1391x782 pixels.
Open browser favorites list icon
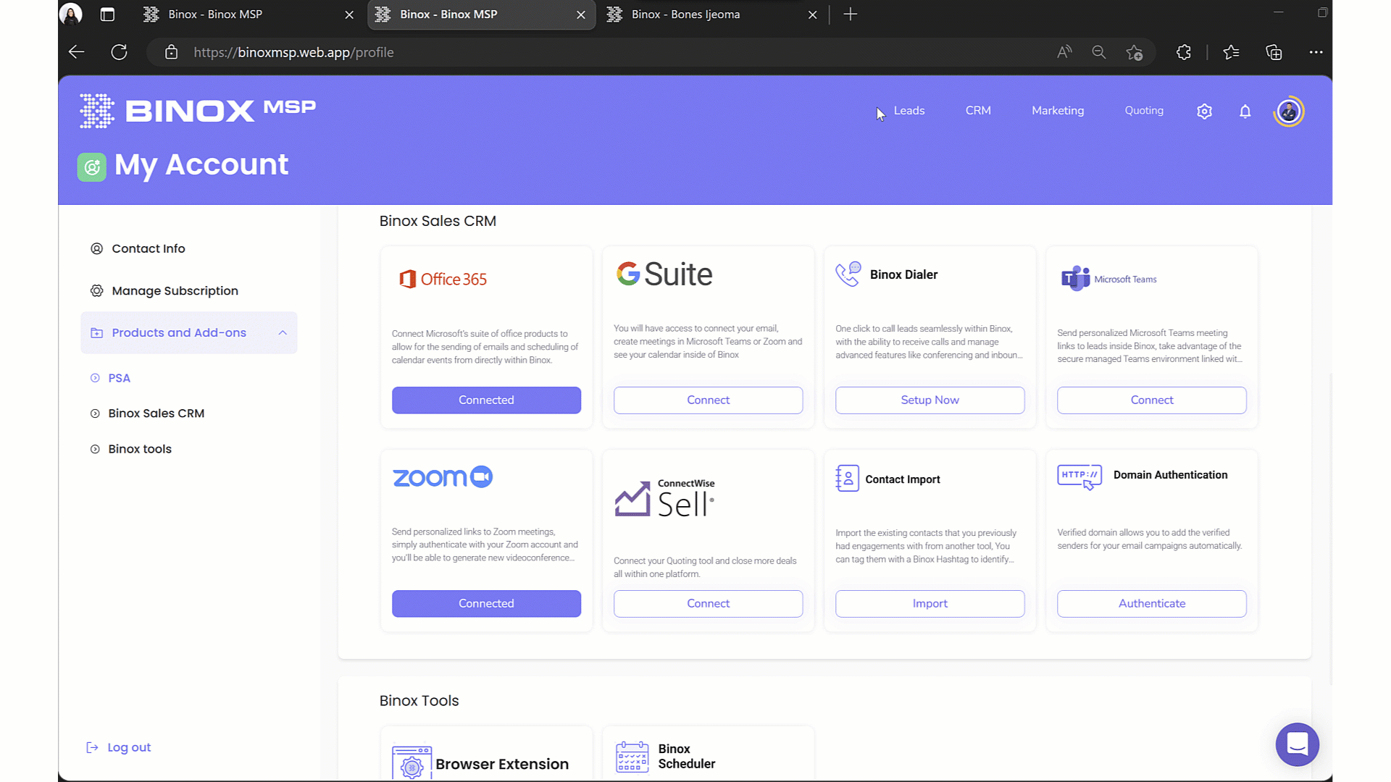pos(1231,52)
